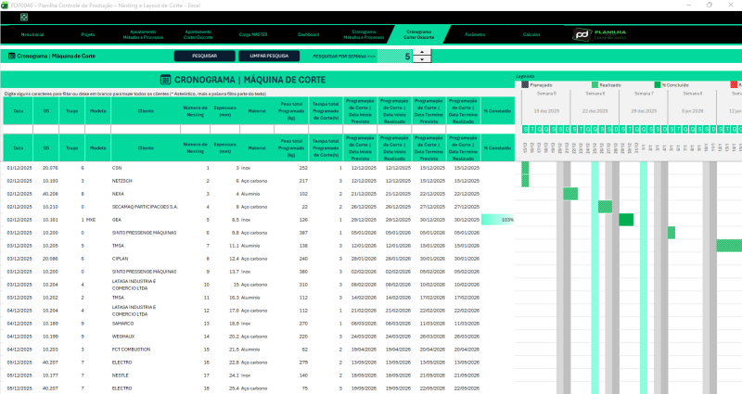Click the Planilha logo in navigation bar

coord(580,34)
